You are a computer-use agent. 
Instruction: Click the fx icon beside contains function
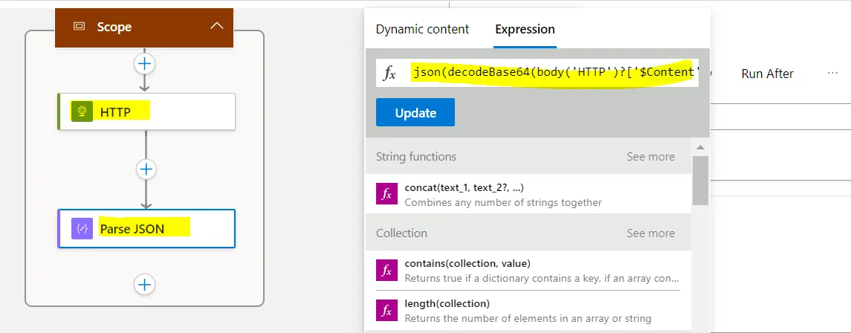pos(386,270)
